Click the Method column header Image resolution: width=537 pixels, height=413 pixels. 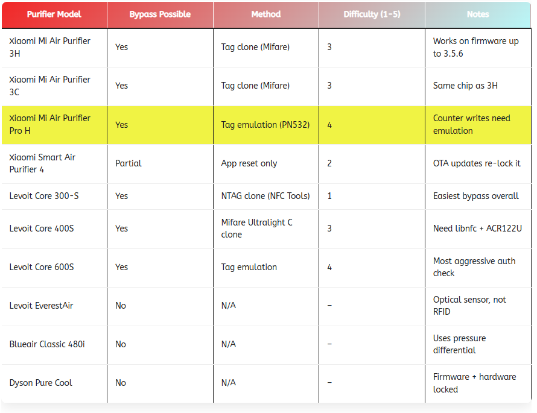[x=265, y=14]
